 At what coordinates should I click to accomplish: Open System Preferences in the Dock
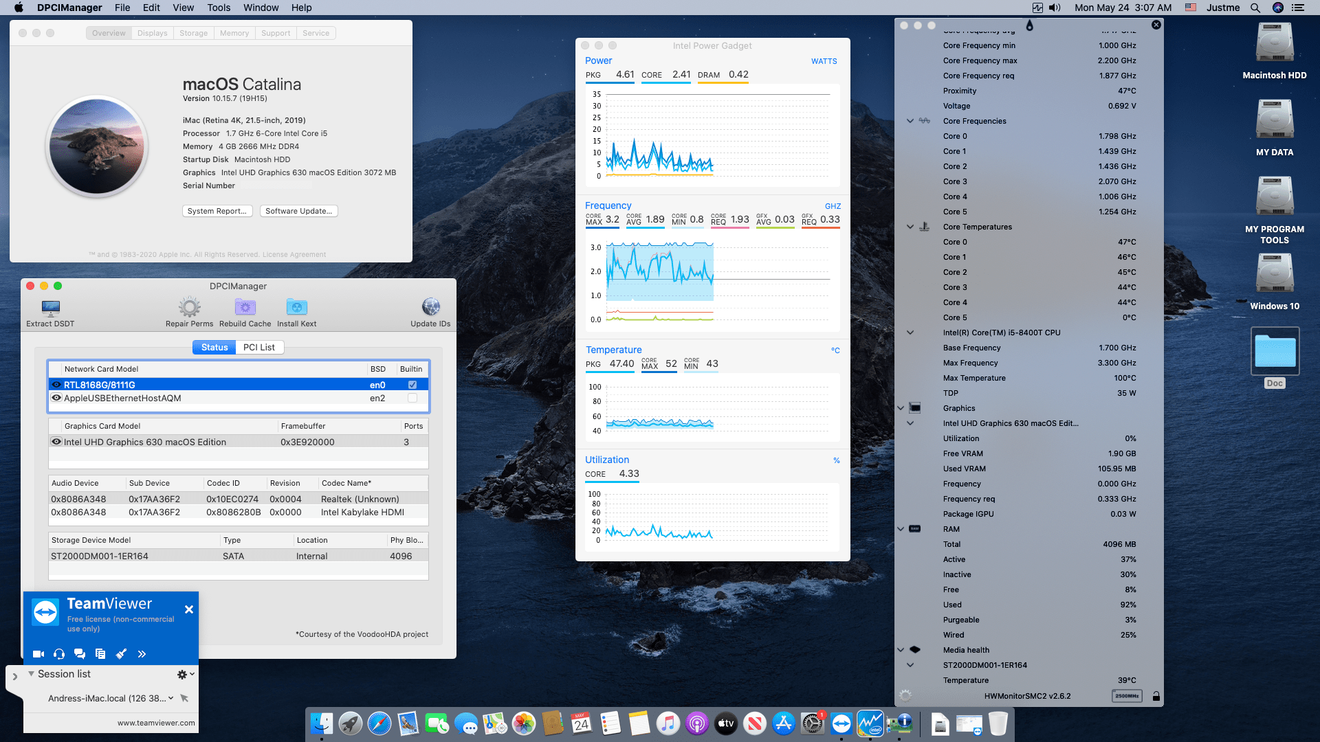(812, 723)
